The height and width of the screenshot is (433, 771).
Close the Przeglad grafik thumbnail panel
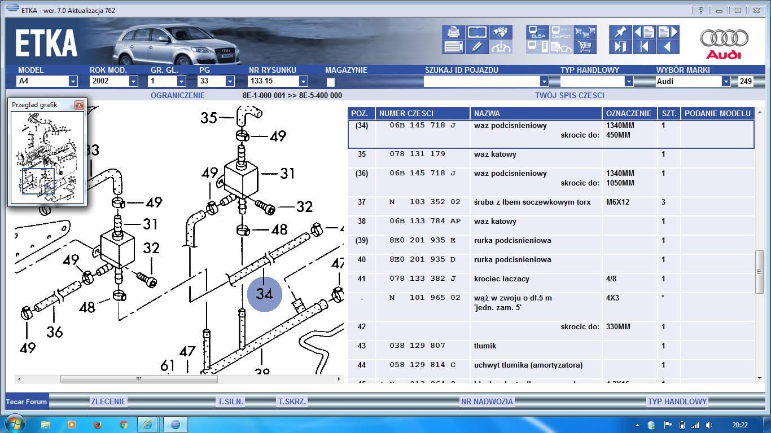tap(79, 105)
